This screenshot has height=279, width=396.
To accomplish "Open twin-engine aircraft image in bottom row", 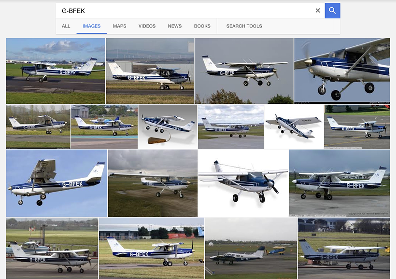I will 251,249.
